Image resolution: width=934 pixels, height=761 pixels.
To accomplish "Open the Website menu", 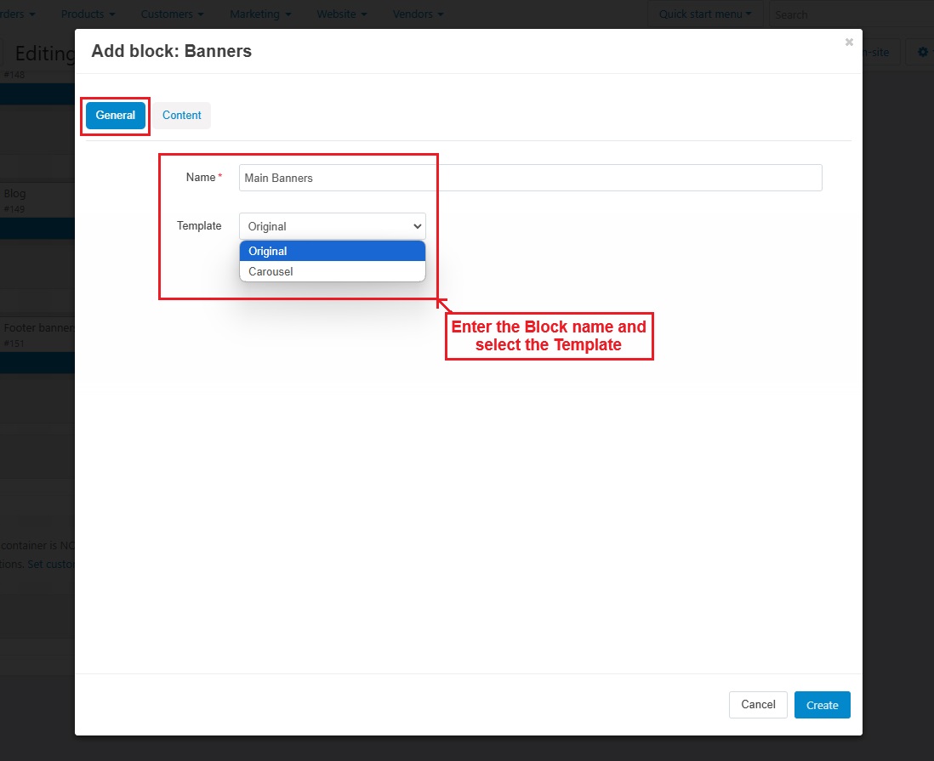I will pos(342,14).
